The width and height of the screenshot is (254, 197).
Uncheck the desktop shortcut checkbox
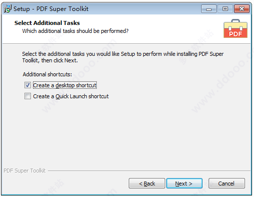pos(27,85)
